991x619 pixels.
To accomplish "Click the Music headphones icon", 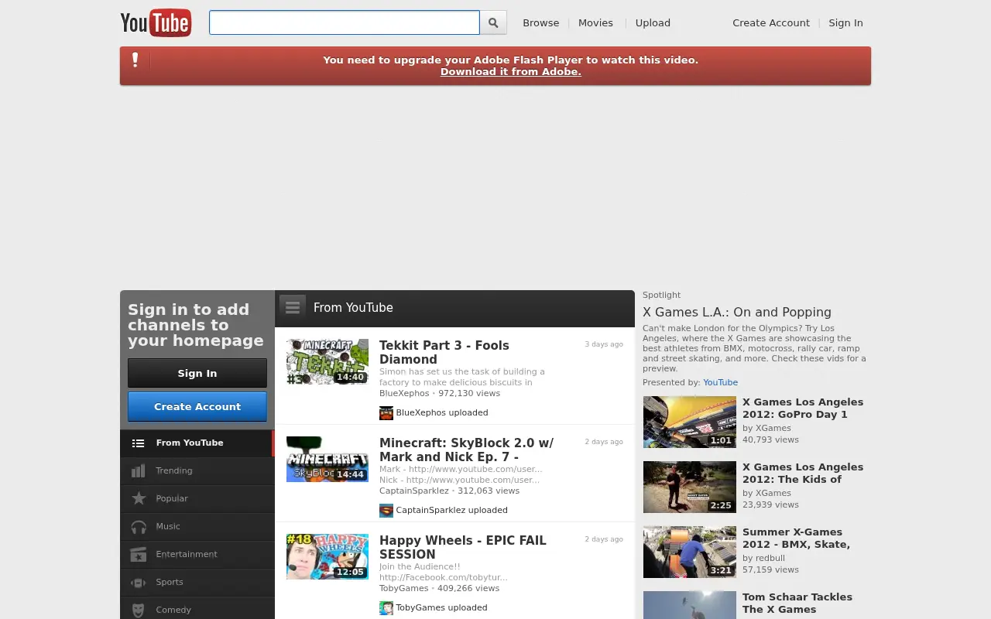I will pos(139,526).
